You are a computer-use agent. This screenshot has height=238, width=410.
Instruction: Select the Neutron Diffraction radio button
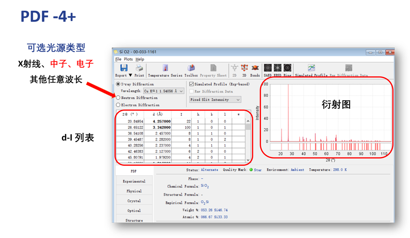[x=118, y=98]
